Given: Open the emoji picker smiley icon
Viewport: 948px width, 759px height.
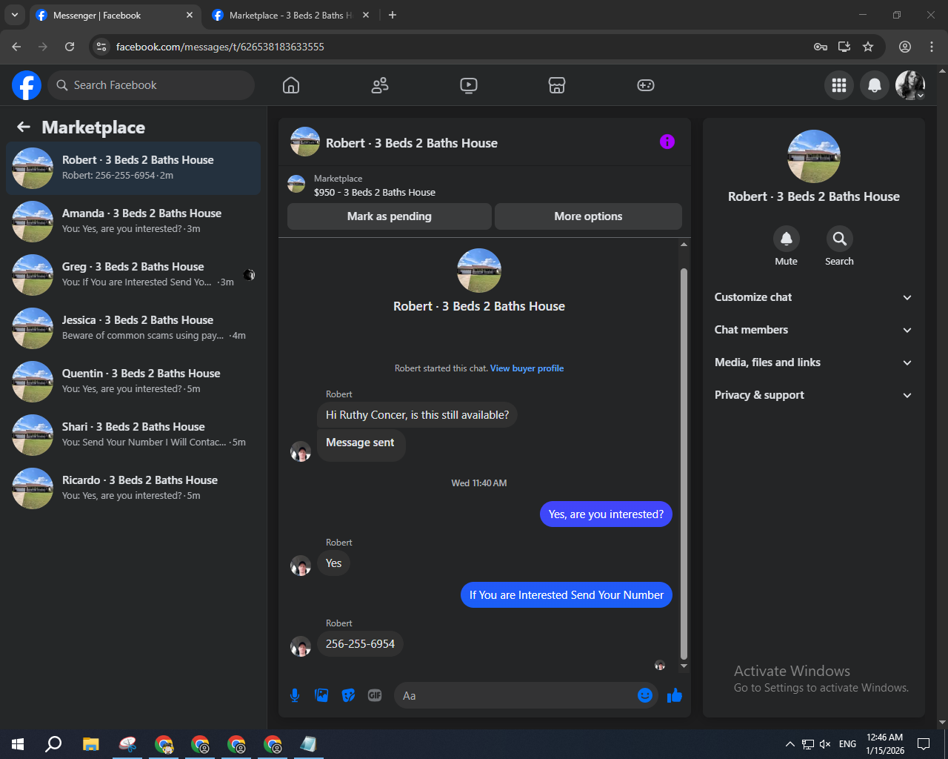Looking at the screenshot, I should [645, 695].
